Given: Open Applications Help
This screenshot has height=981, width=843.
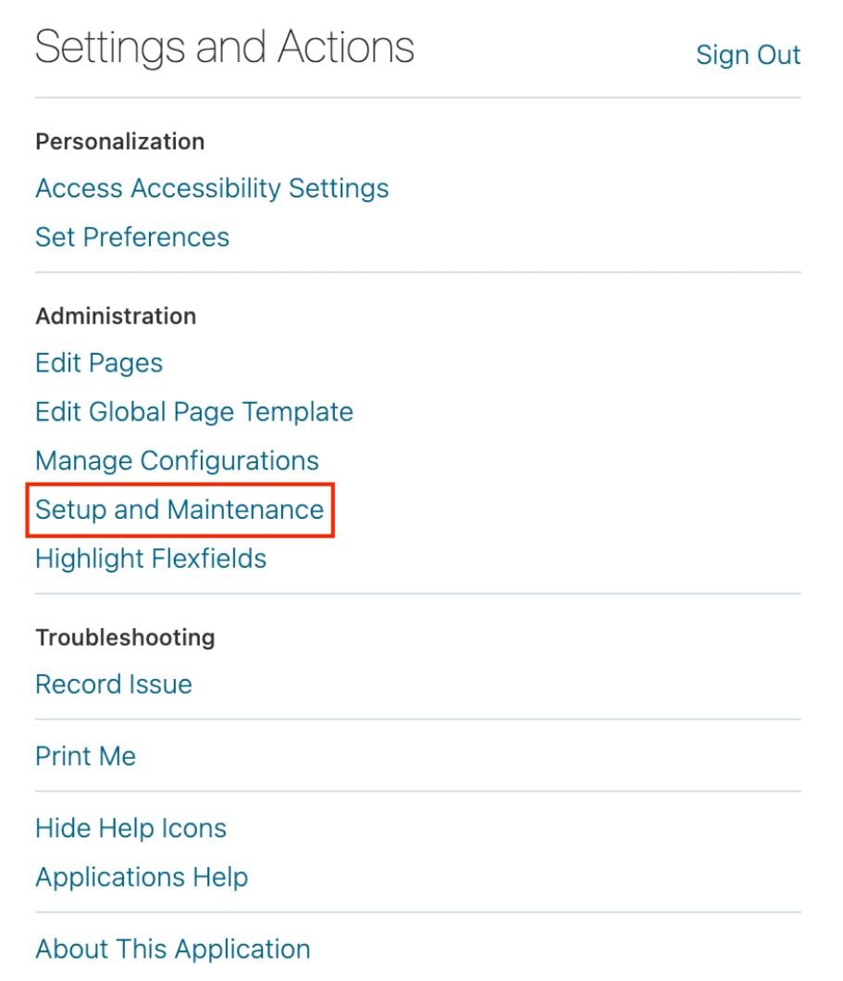Looking at the screenshot, I should point(142,876).
